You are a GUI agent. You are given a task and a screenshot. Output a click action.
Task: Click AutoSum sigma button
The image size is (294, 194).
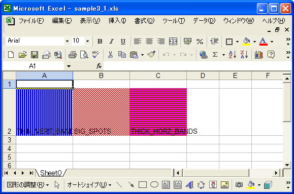point(215,55)
